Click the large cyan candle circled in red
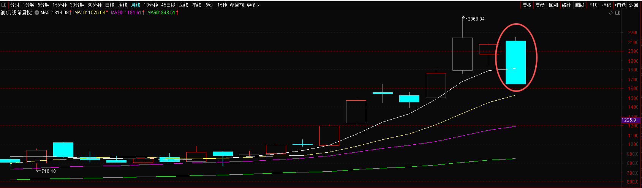The image size is (642, 188). pos(515,62)
